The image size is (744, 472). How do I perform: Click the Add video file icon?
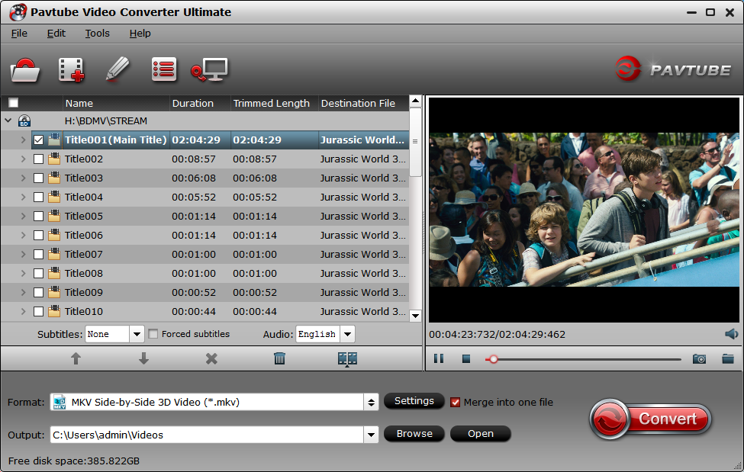pyautogui.click(x=71, y=70)
